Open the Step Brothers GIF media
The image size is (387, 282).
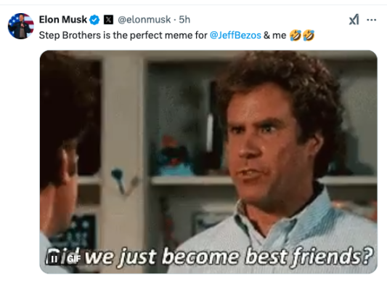click(x=208, y=162)
